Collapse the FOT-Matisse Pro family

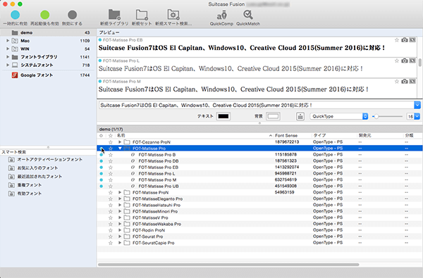[x=120, y=149]
